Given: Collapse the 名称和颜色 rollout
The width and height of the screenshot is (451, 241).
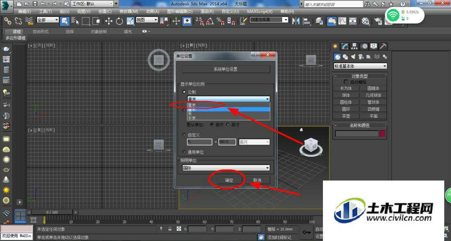Looking at the screenshot, I should tap(359, 125).
